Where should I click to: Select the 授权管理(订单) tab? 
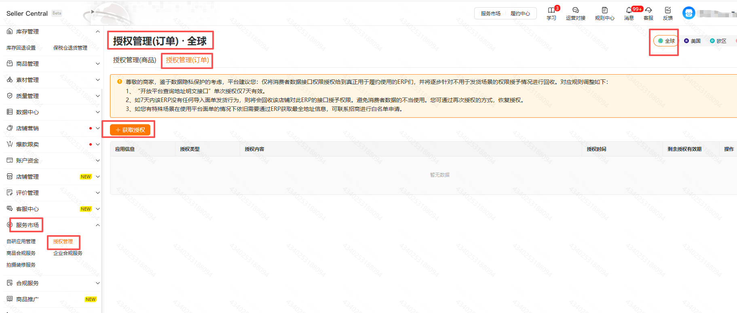point(187,60)
